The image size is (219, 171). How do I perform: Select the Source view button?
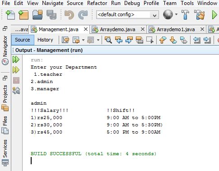click(23, 40)
